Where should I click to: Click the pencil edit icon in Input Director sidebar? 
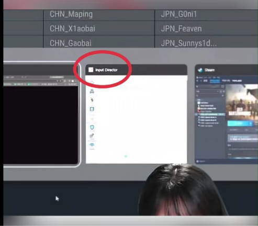(92, 135)
